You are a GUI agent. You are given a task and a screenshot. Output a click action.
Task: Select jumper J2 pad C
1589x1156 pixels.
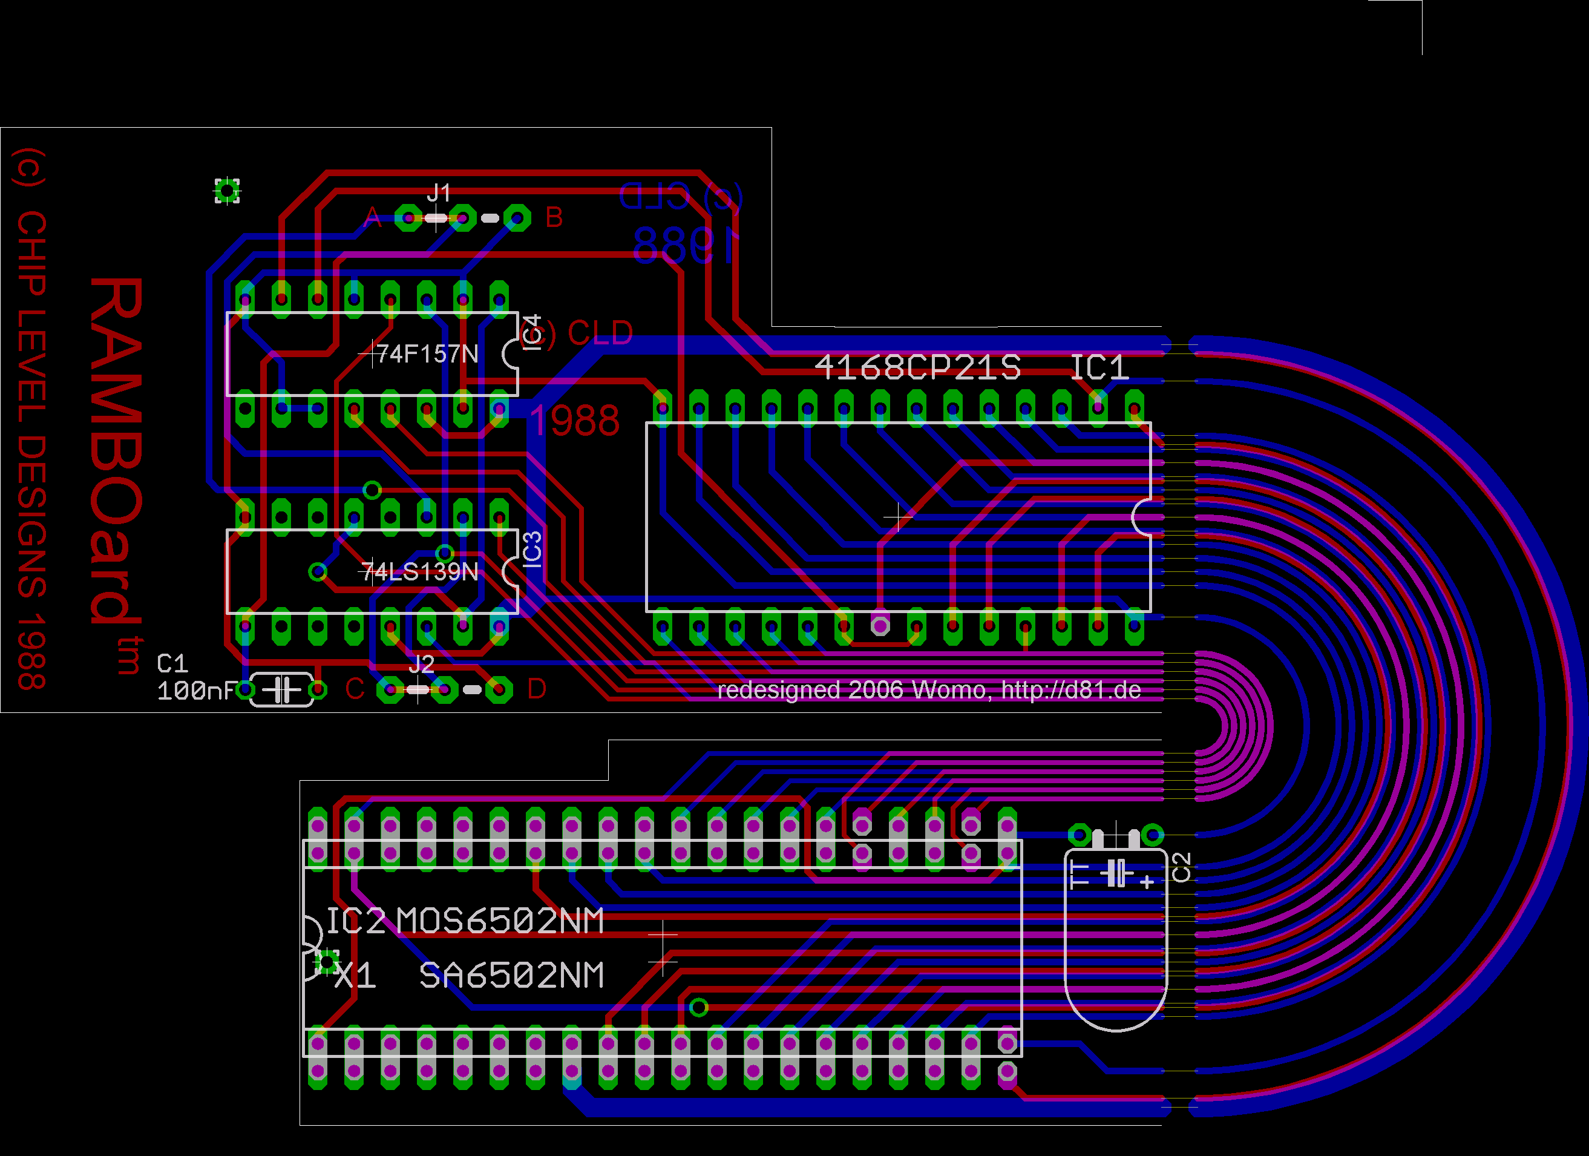(x=390, y=690)
